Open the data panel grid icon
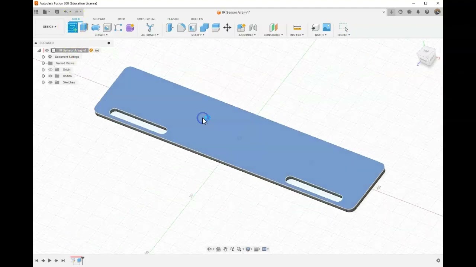The height and width of the screenshot is (267, 476). click(36, 12)
